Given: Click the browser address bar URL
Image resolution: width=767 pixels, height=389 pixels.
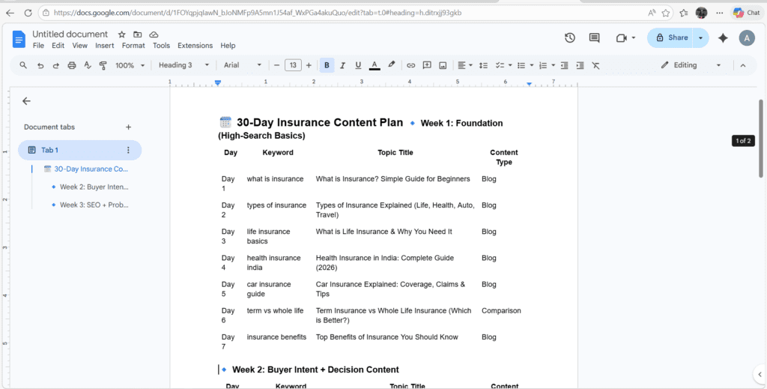Looking at the screenshot, I should pyautogui.click(x=258, y=13).
